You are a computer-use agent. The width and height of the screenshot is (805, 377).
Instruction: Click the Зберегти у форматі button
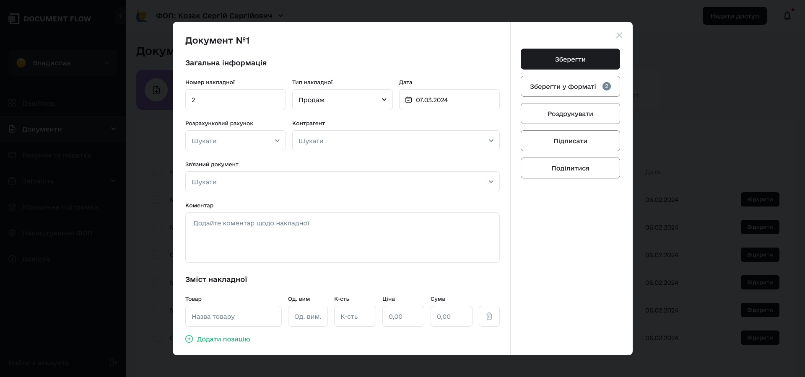[570, 86]
